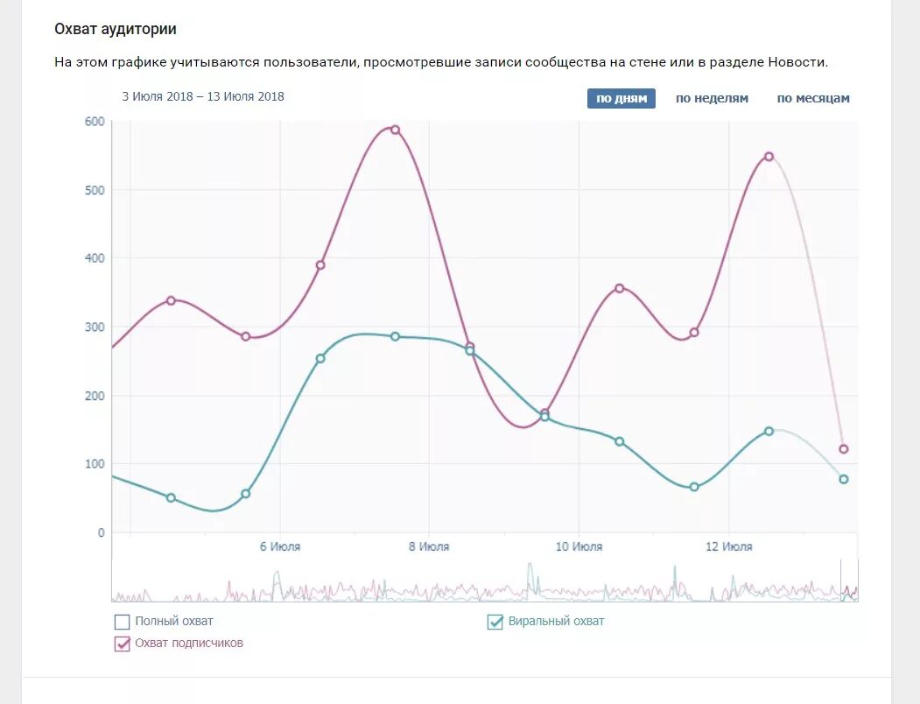The image size is (920, 704).
Task: Enable the 'Полный охват' checkbox
Action: 123,622
